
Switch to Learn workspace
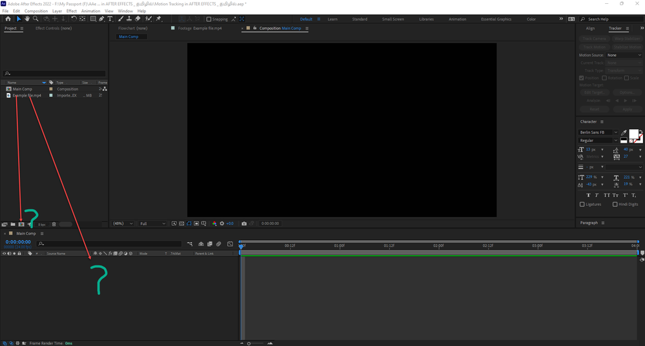[x=332, y=19]
